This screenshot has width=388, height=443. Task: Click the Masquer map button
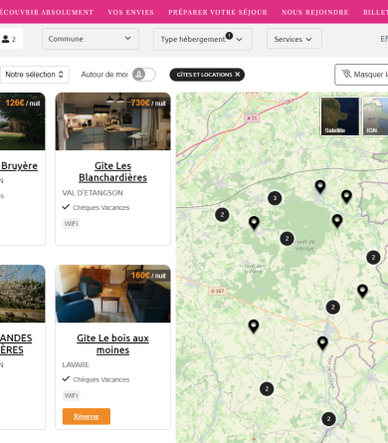361,75
